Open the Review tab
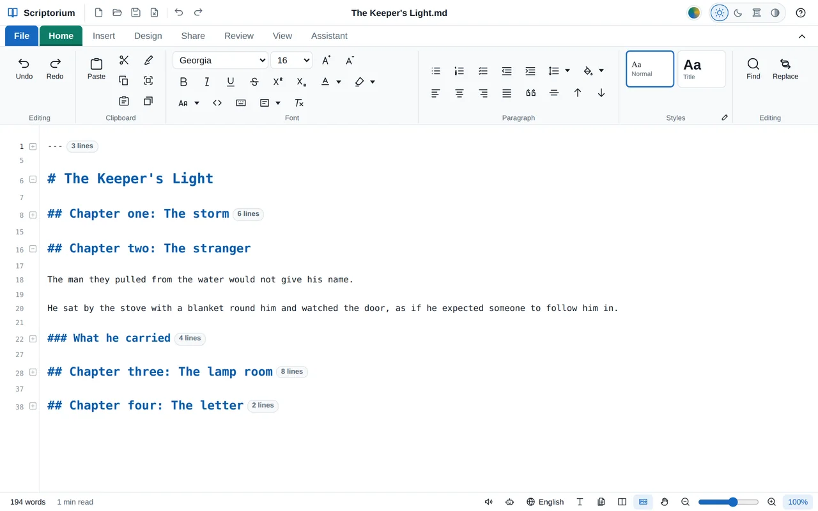This screenshot has height=511, width=818. pos(239,36)
